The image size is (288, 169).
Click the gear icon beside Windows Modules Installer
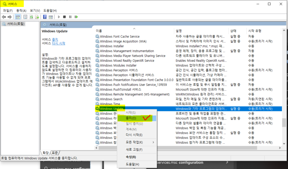click(x=97, y=65)
